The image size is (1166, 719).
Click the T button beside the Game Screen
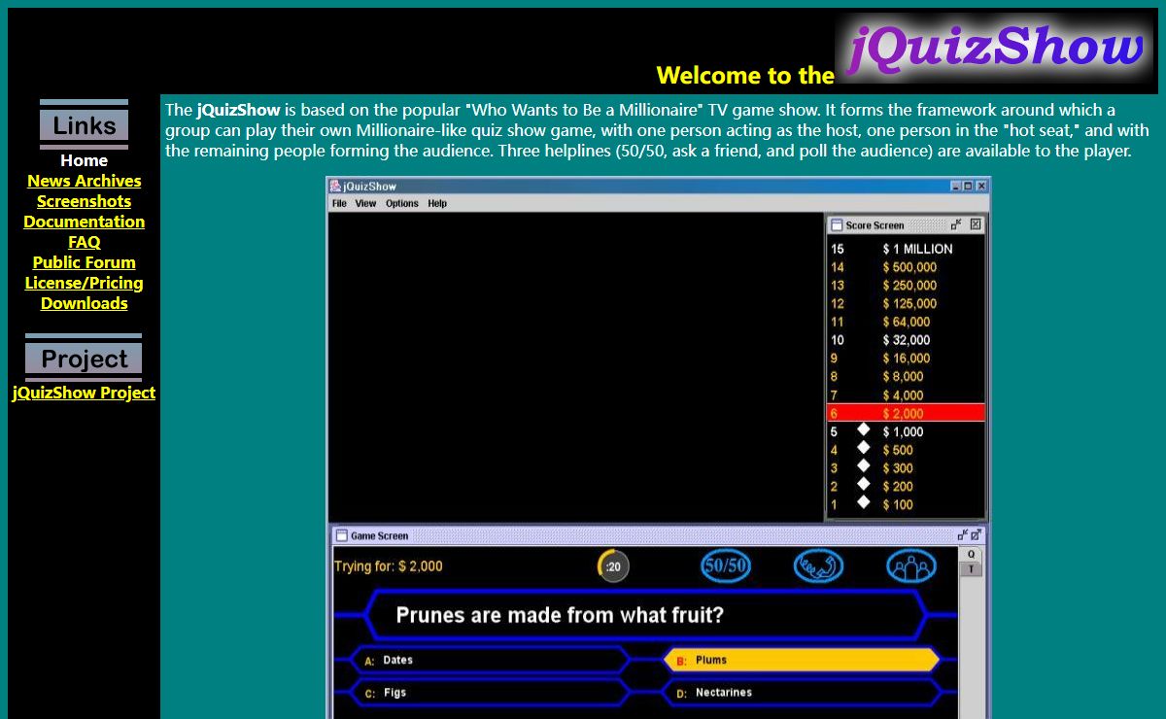(x=971, y=569)
